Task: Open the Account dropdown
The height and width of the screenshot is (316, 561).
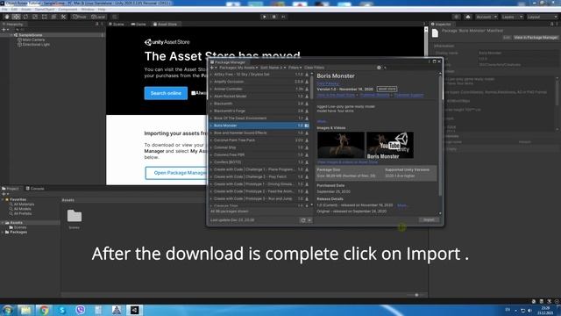Action: pos(486,17)
